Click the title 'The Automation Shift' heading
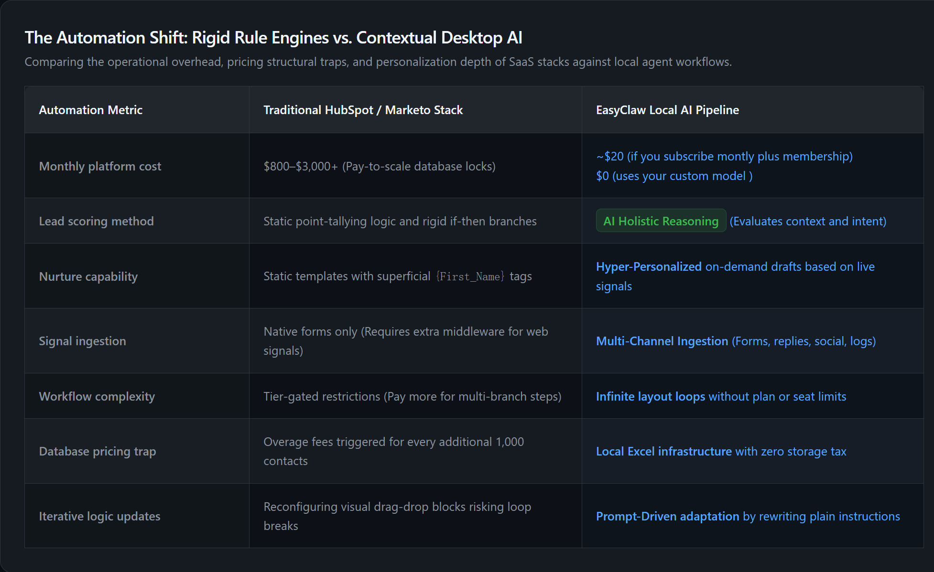 pyautogui.click(x=273, y=38)
